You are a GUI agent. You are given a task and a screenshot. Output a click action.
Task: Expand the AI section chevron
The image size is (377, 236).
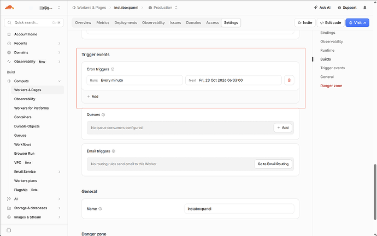[x=59, y=199]
